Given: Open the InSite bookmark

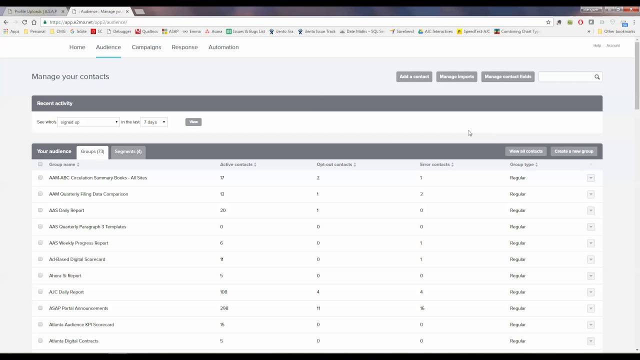Looking at the screenshot, I should (78, 31).
